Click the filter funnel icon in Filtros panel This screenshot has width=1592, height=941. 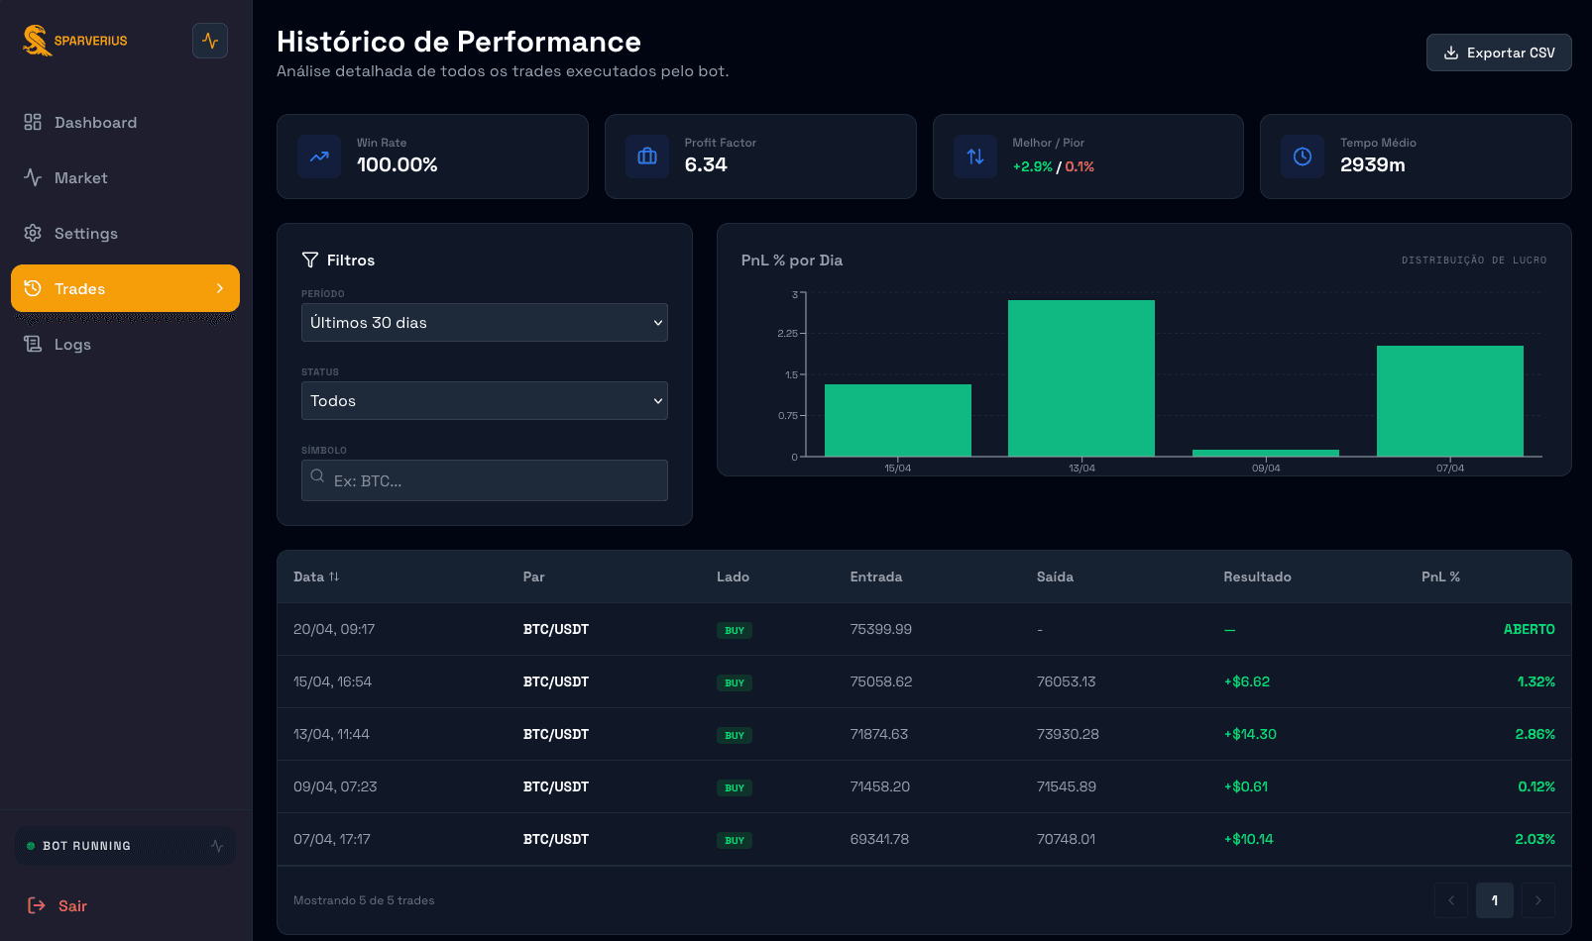click(x=310, y=260)
